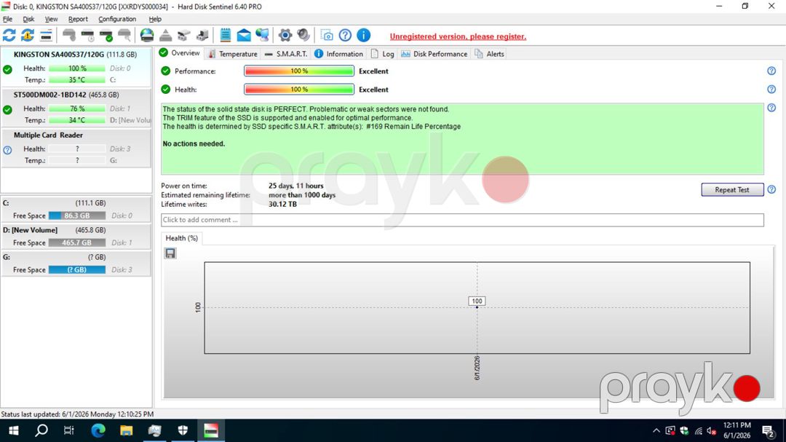
Task: Click help icon next to Repeat Test
Action: click(x=771, y=189)
